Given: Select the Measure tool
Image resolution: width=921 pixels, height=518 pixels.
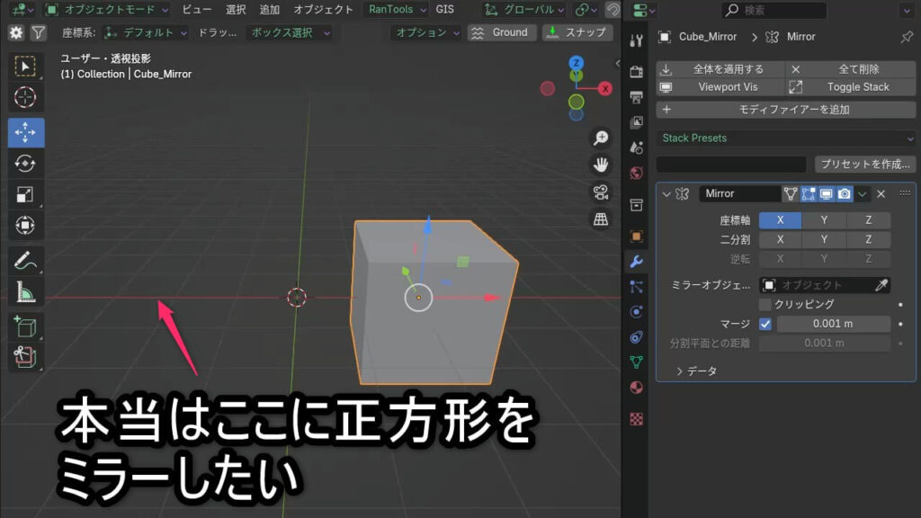Looking at the screenshot, I should click(26, 291).
